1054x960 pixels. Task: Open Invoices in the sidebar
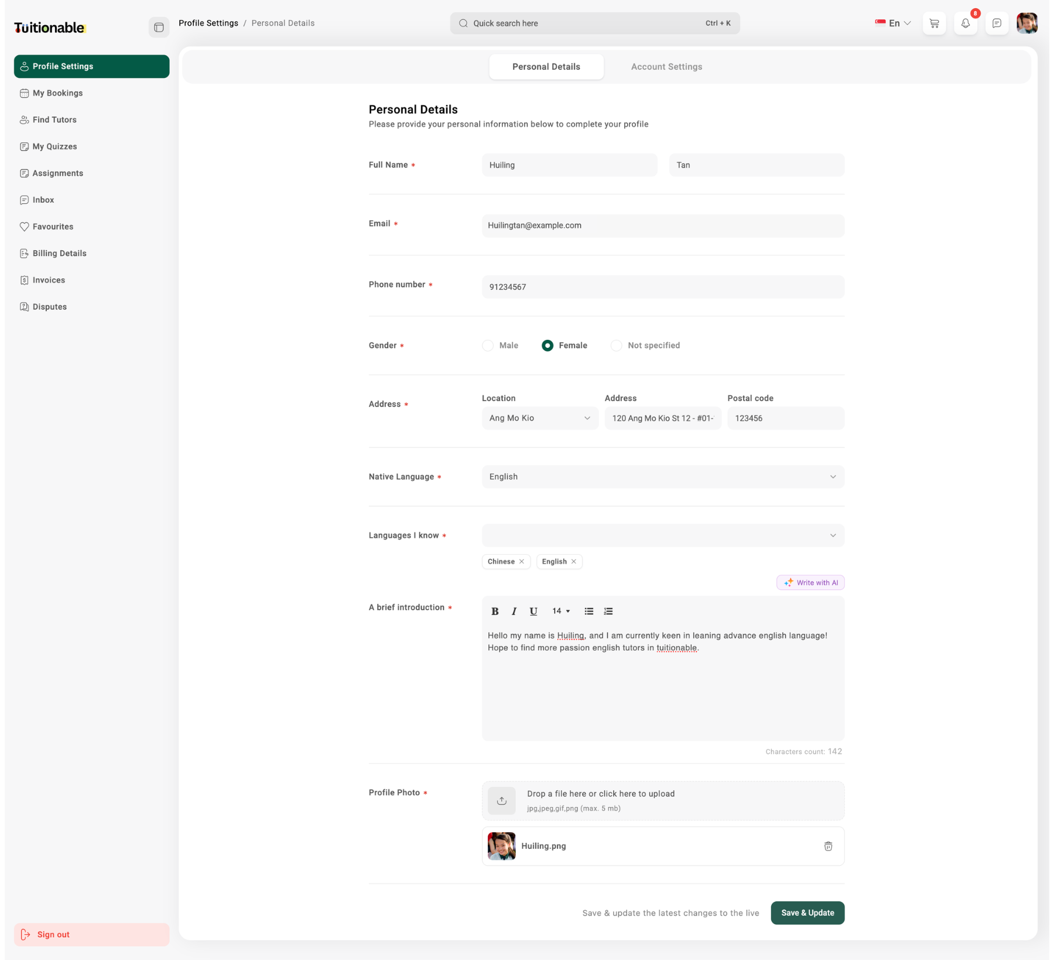(92, 280)
